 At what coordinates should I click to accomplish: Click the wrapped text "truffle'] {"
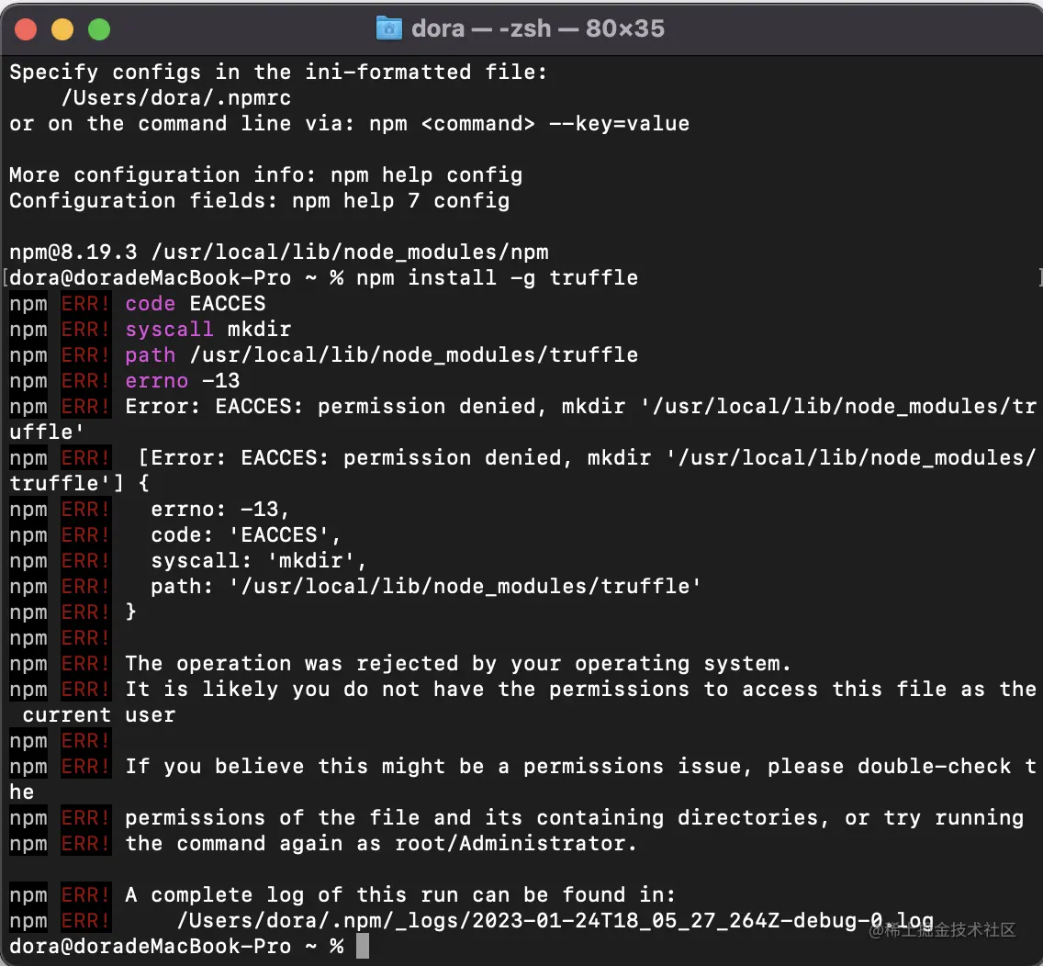79,484
